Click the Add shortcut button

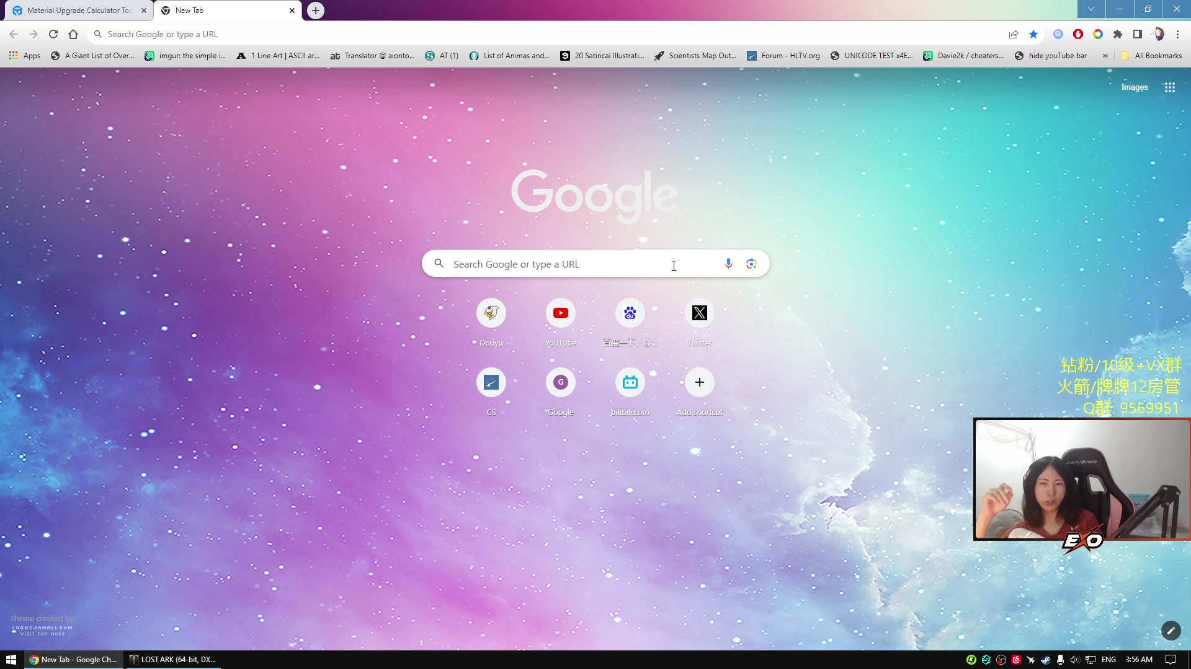pyautogui.click(x=699, y=383)
